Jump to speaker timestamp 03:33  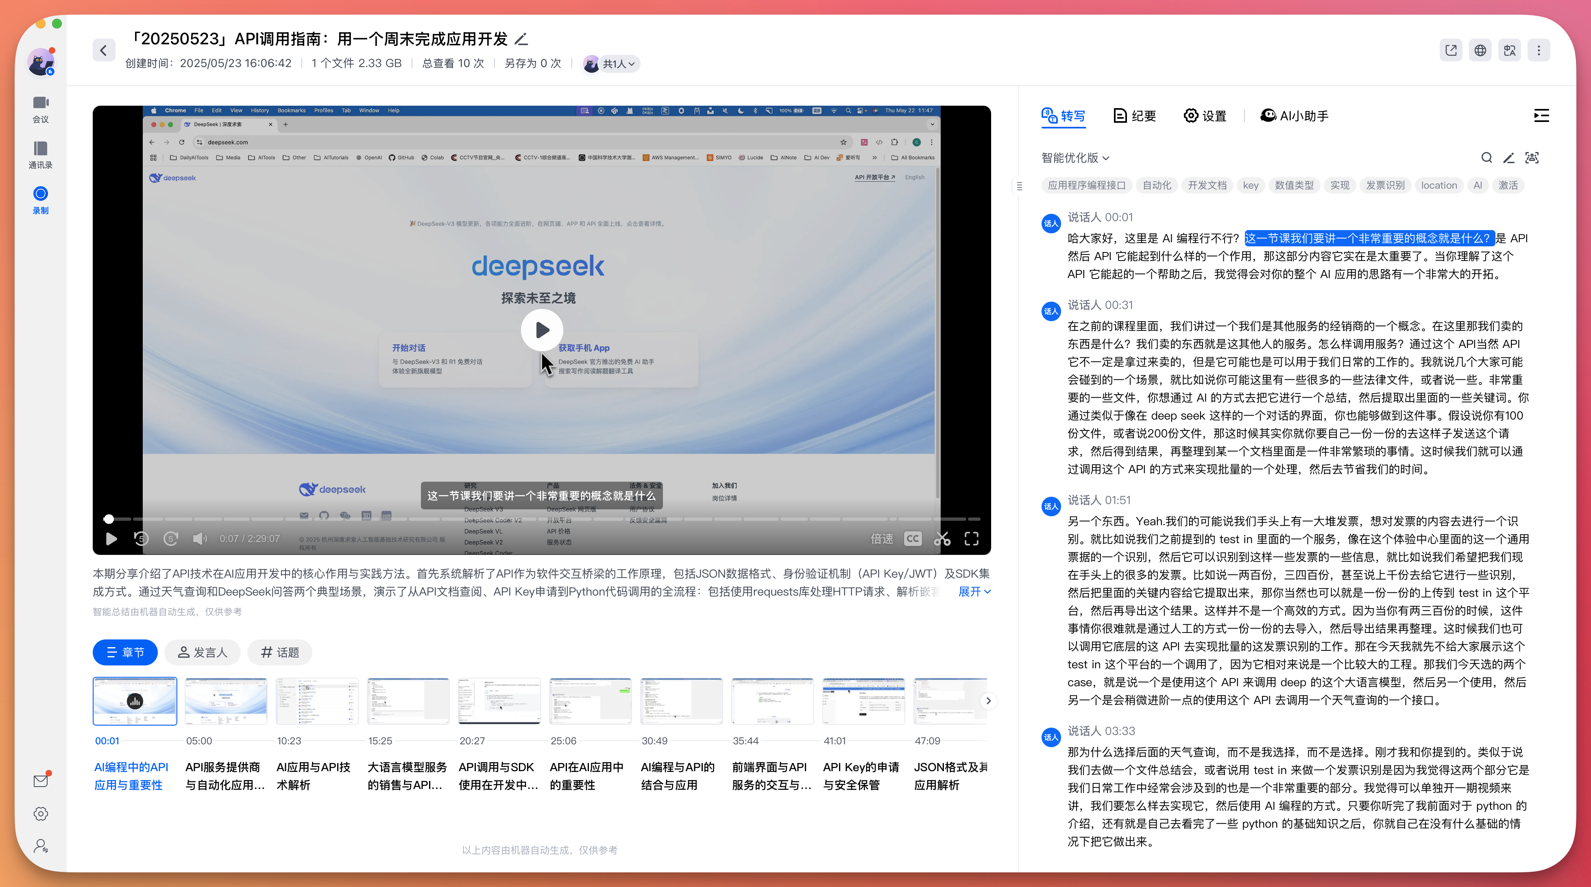tap(1120, 731)
